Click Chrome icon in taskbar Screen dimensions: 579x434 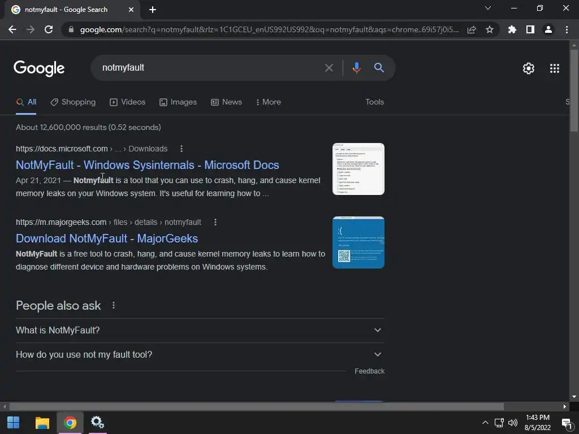[x=70, y=423]
